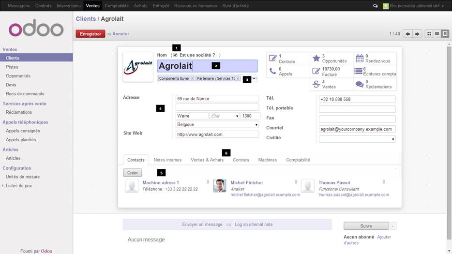Screen dimensions: 452x254
Task: Switch to the Machines tab
Action: point(268,160)
